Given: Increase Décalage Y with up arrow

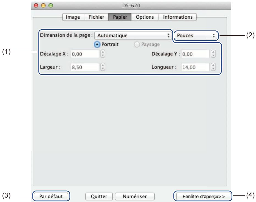Looking at the screenshot, I should pos(213,52).
